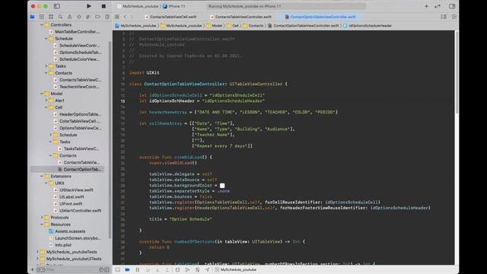Hide the debug area
This screenshot has width=487, height=274.
click(x=118, y=269)
